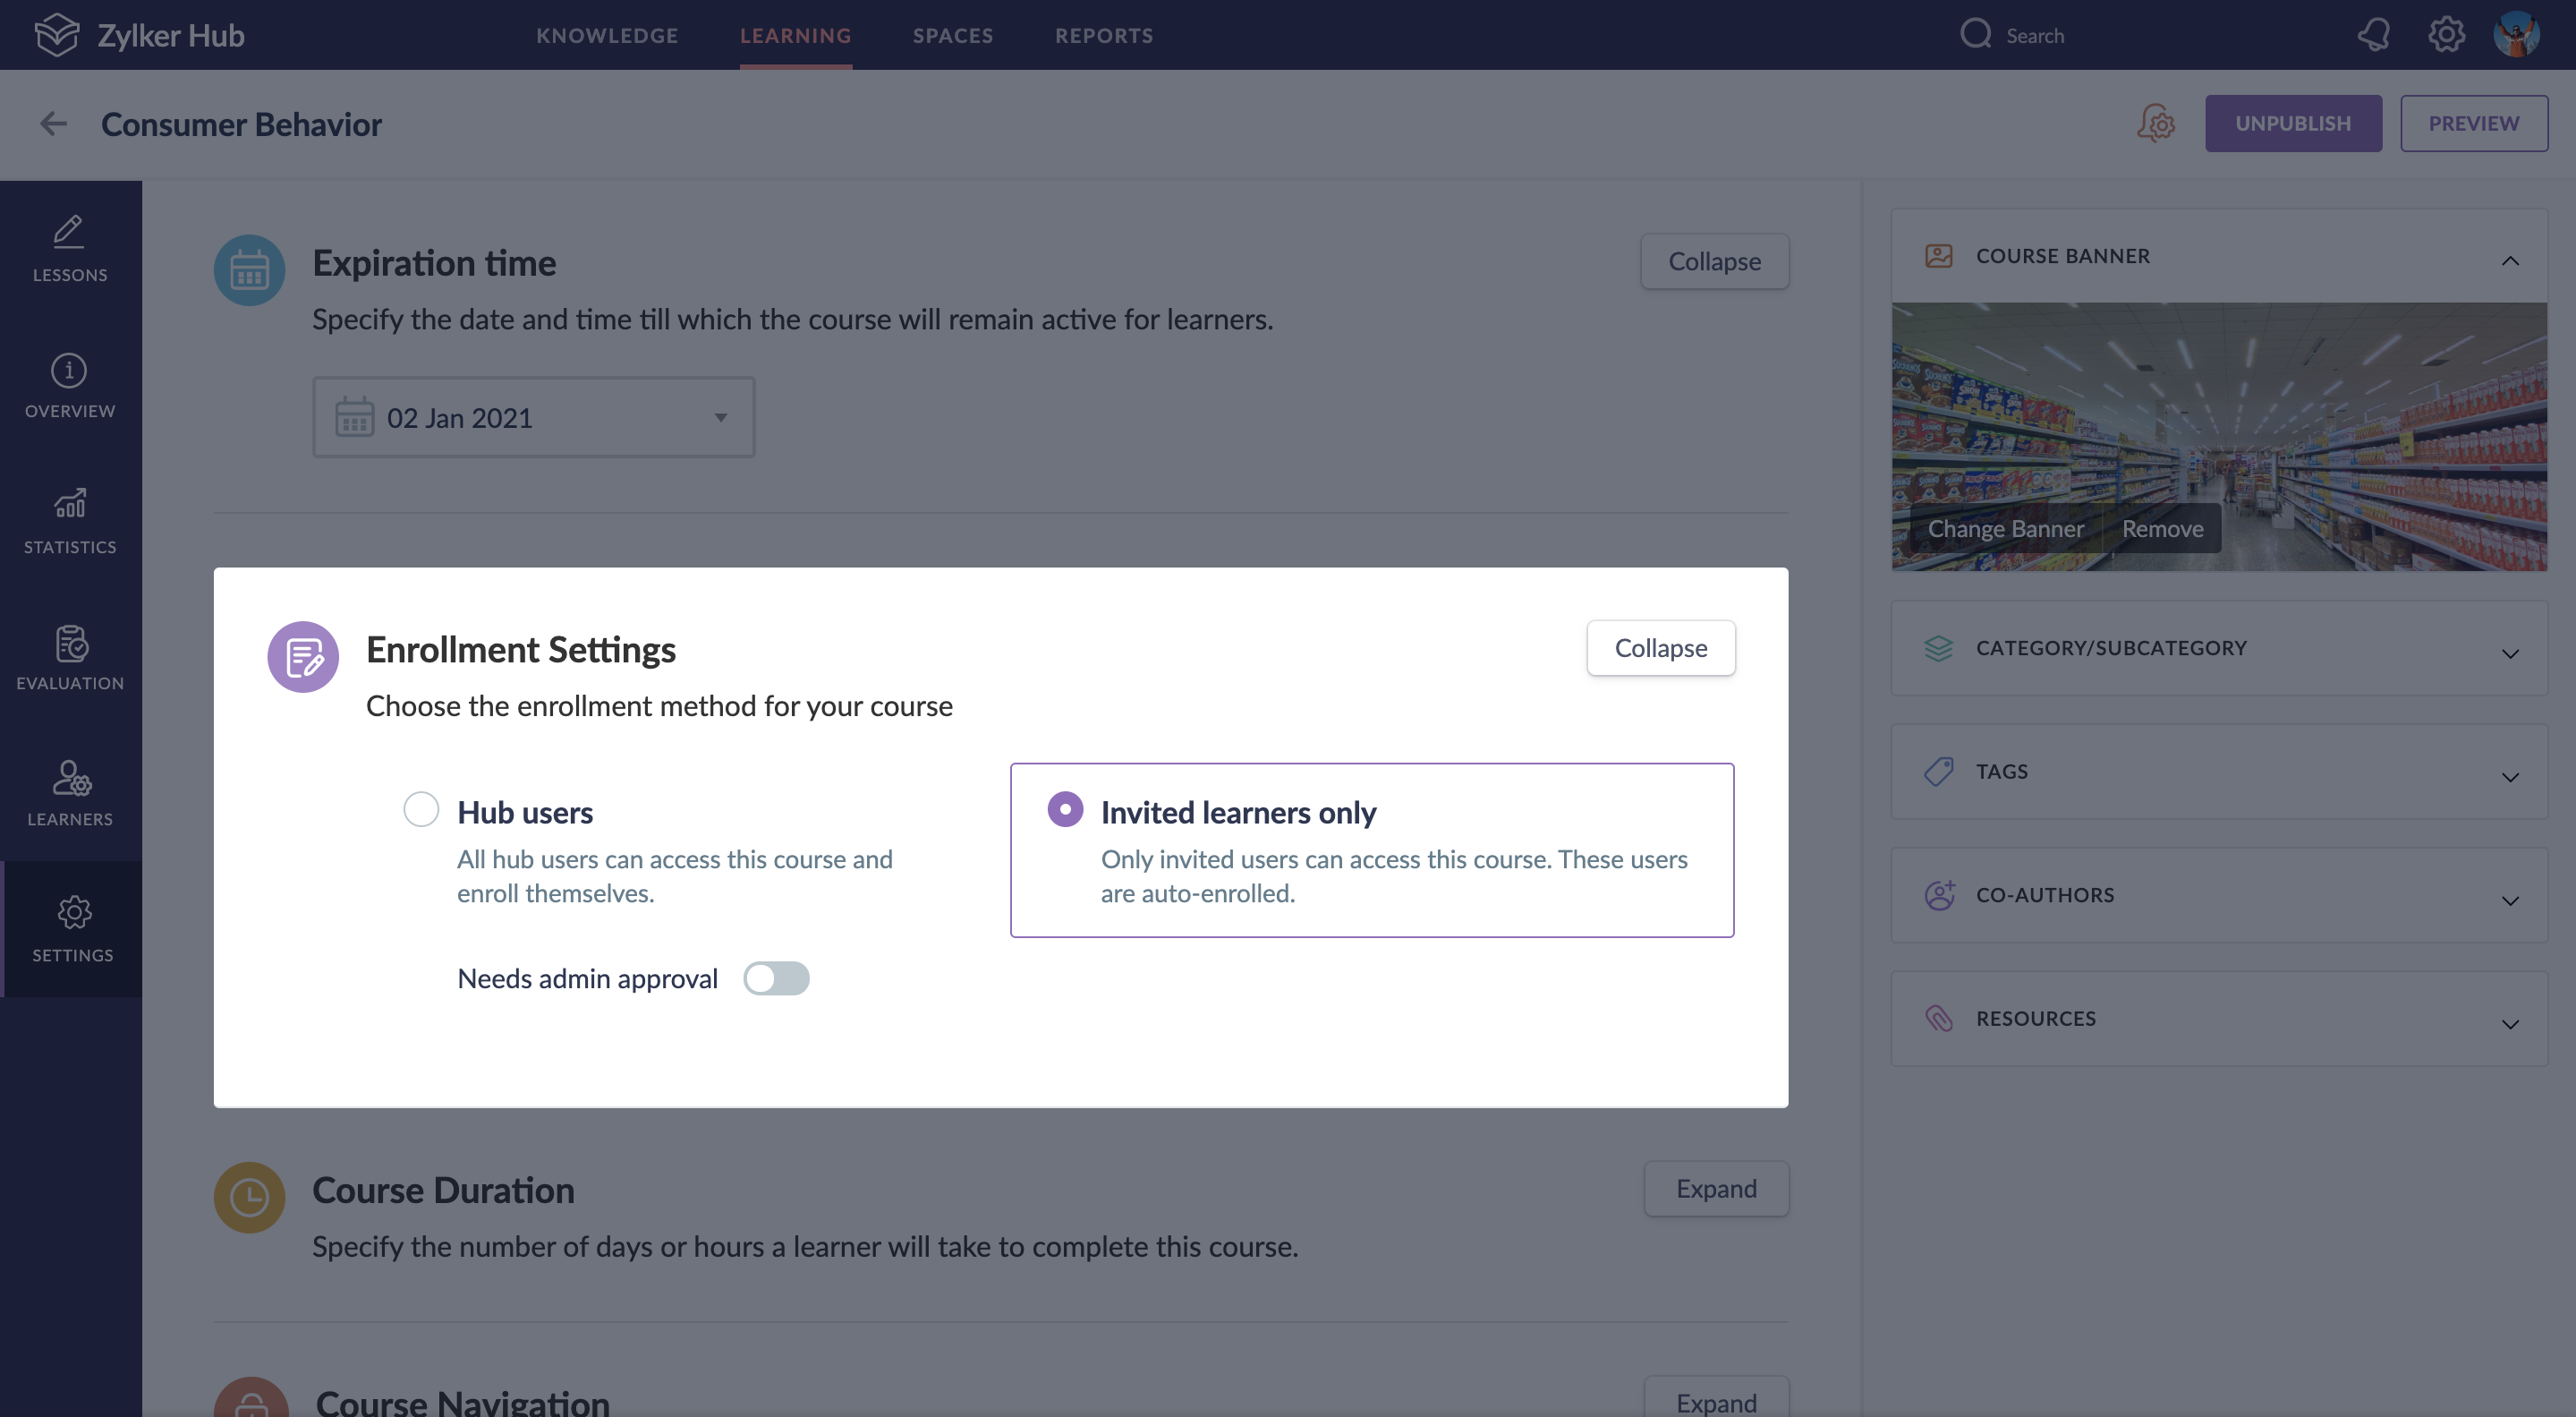Click the Unpublish button
Viewport: 2576px width, 1417px height.
pyautogui.click(x=2292, y=124)
